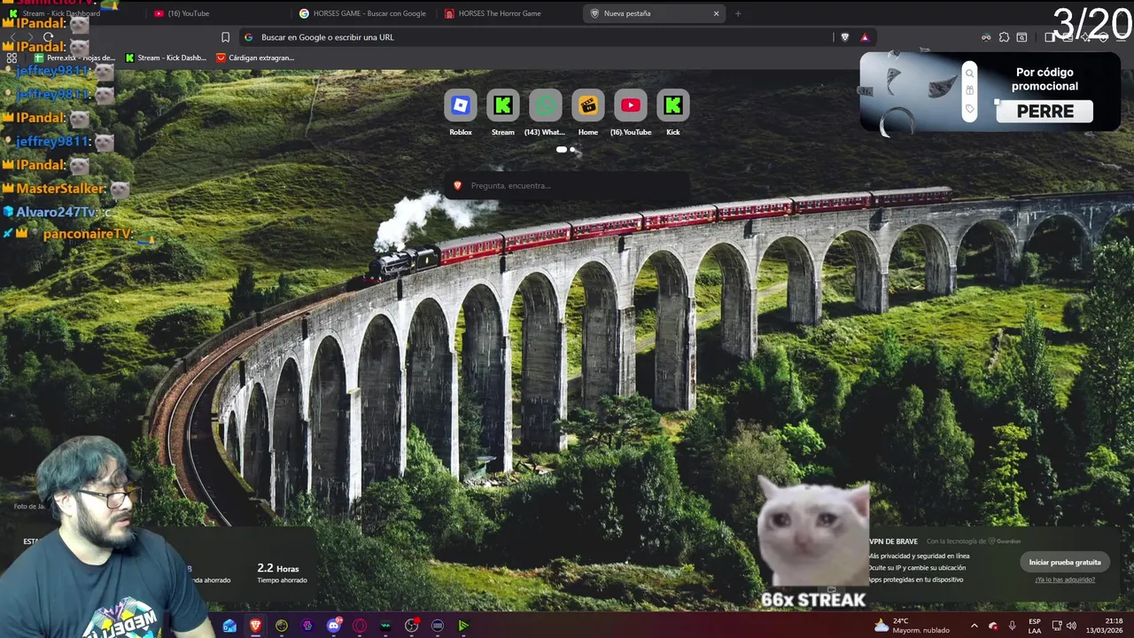Click the bookmark icon in address bar

coord(225,37)
